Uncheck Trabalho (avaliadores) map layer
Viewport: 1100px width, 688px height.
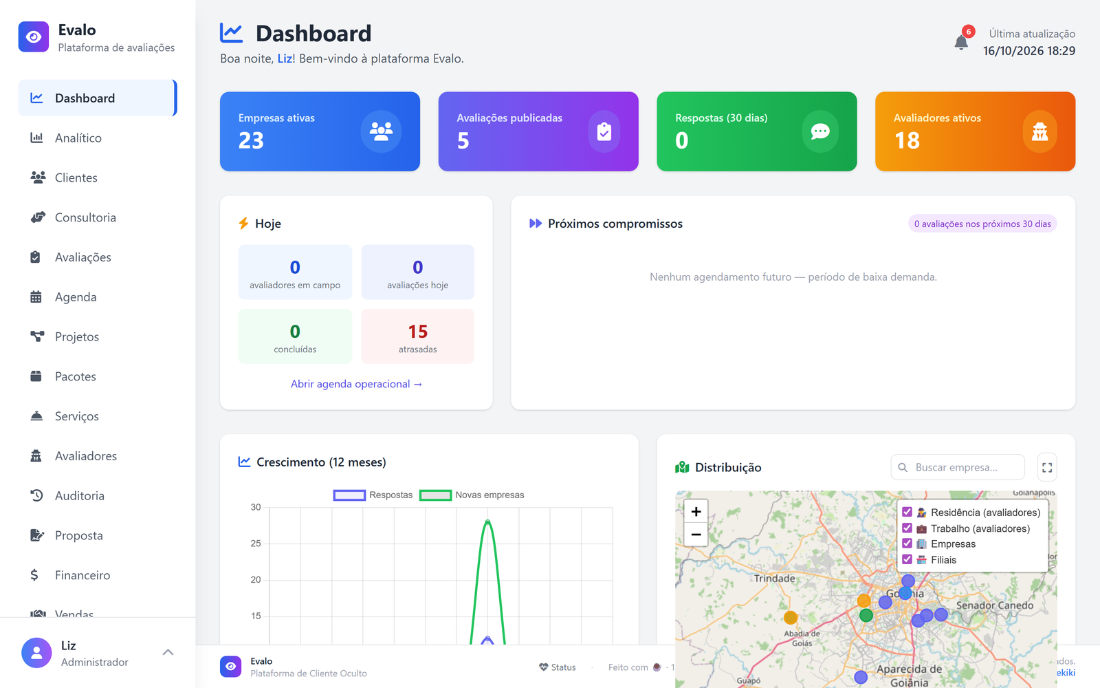click(x=907, y=528)
